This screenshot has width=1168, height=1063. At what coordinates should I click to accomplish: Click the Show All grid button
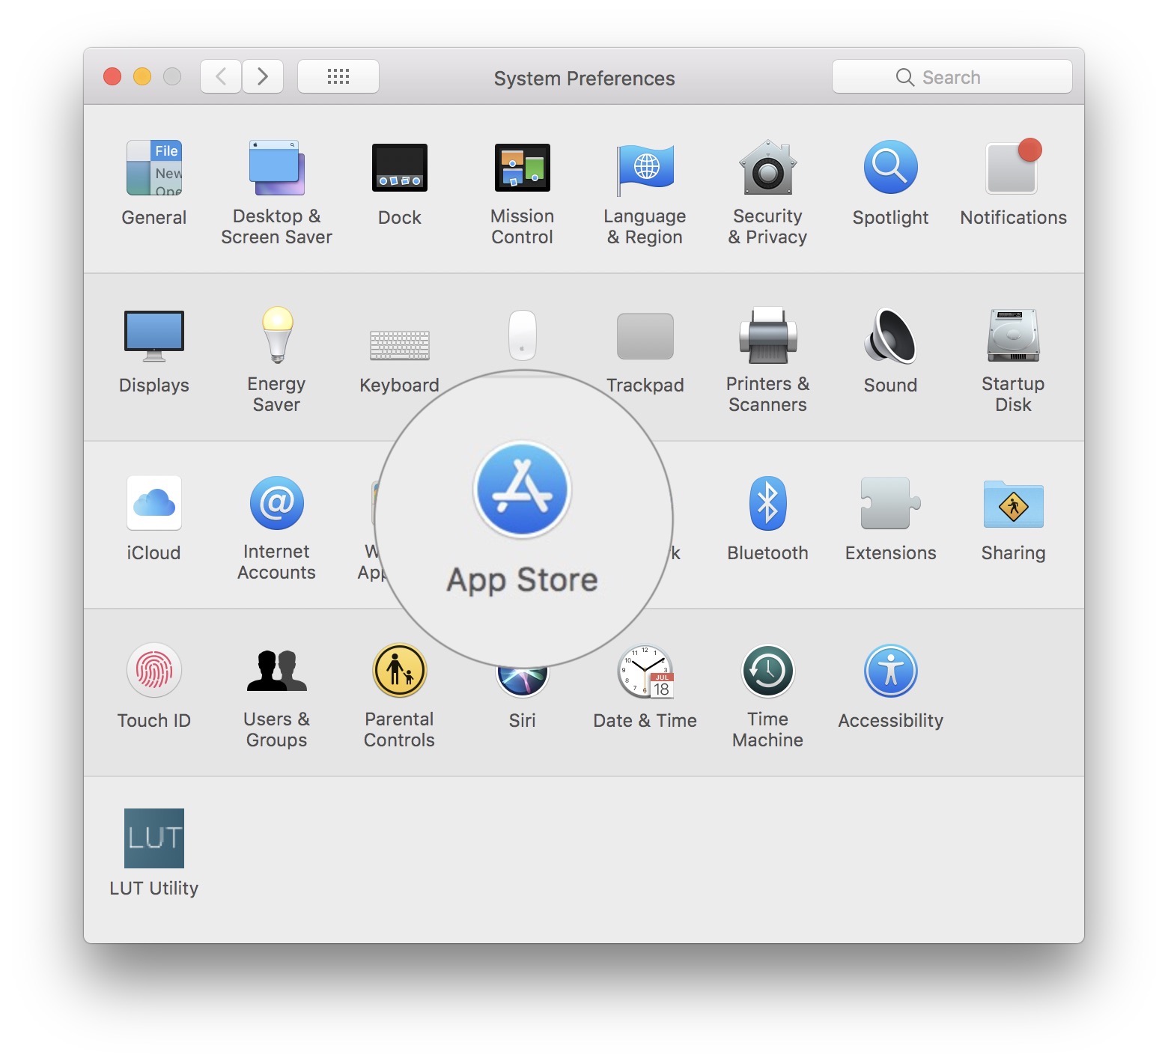(x=338, y=76)
